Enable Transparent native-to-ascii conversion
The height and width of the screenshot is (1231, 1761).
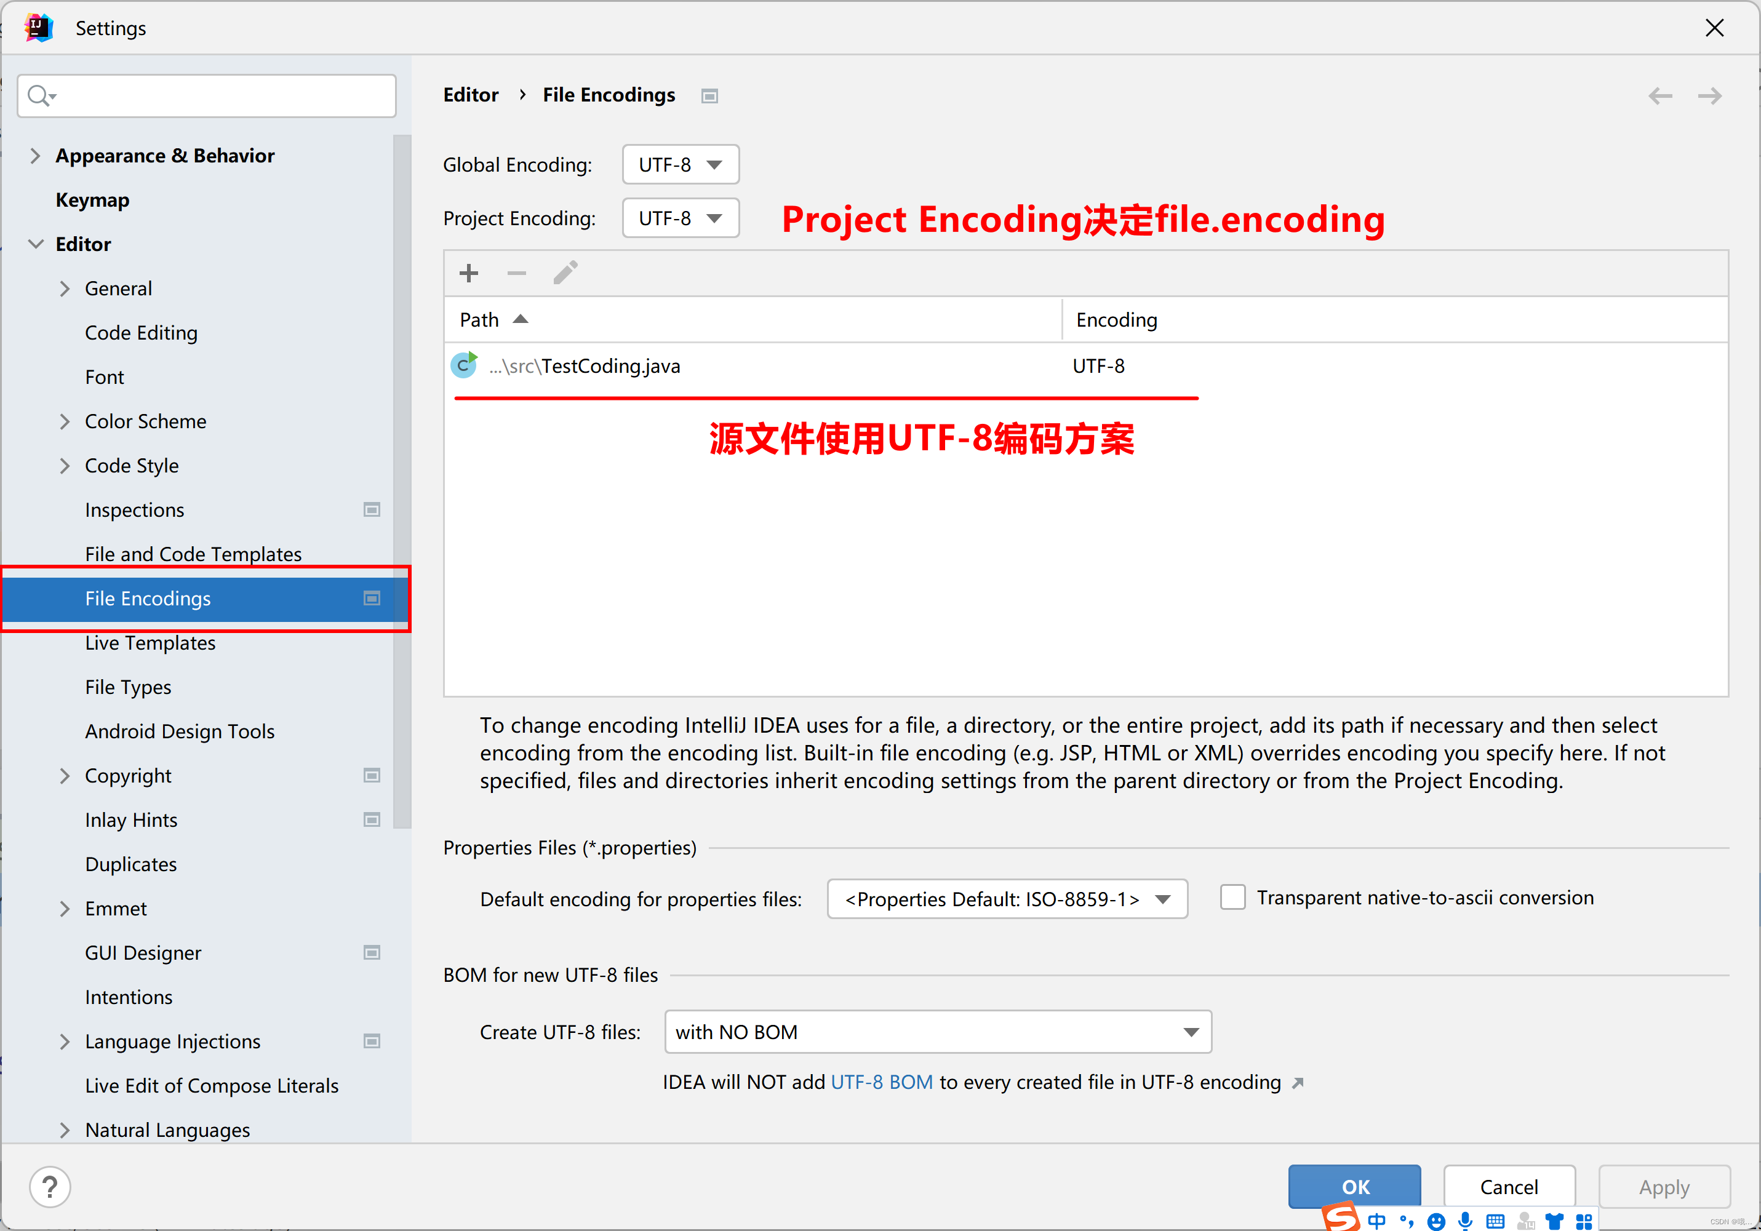pyautogui.click(x=1232, y=896)
